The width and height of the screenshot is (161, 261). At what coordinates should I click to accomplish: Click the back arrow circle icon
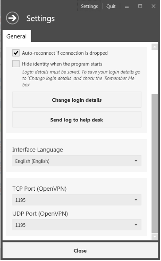[x=12, y=18]
